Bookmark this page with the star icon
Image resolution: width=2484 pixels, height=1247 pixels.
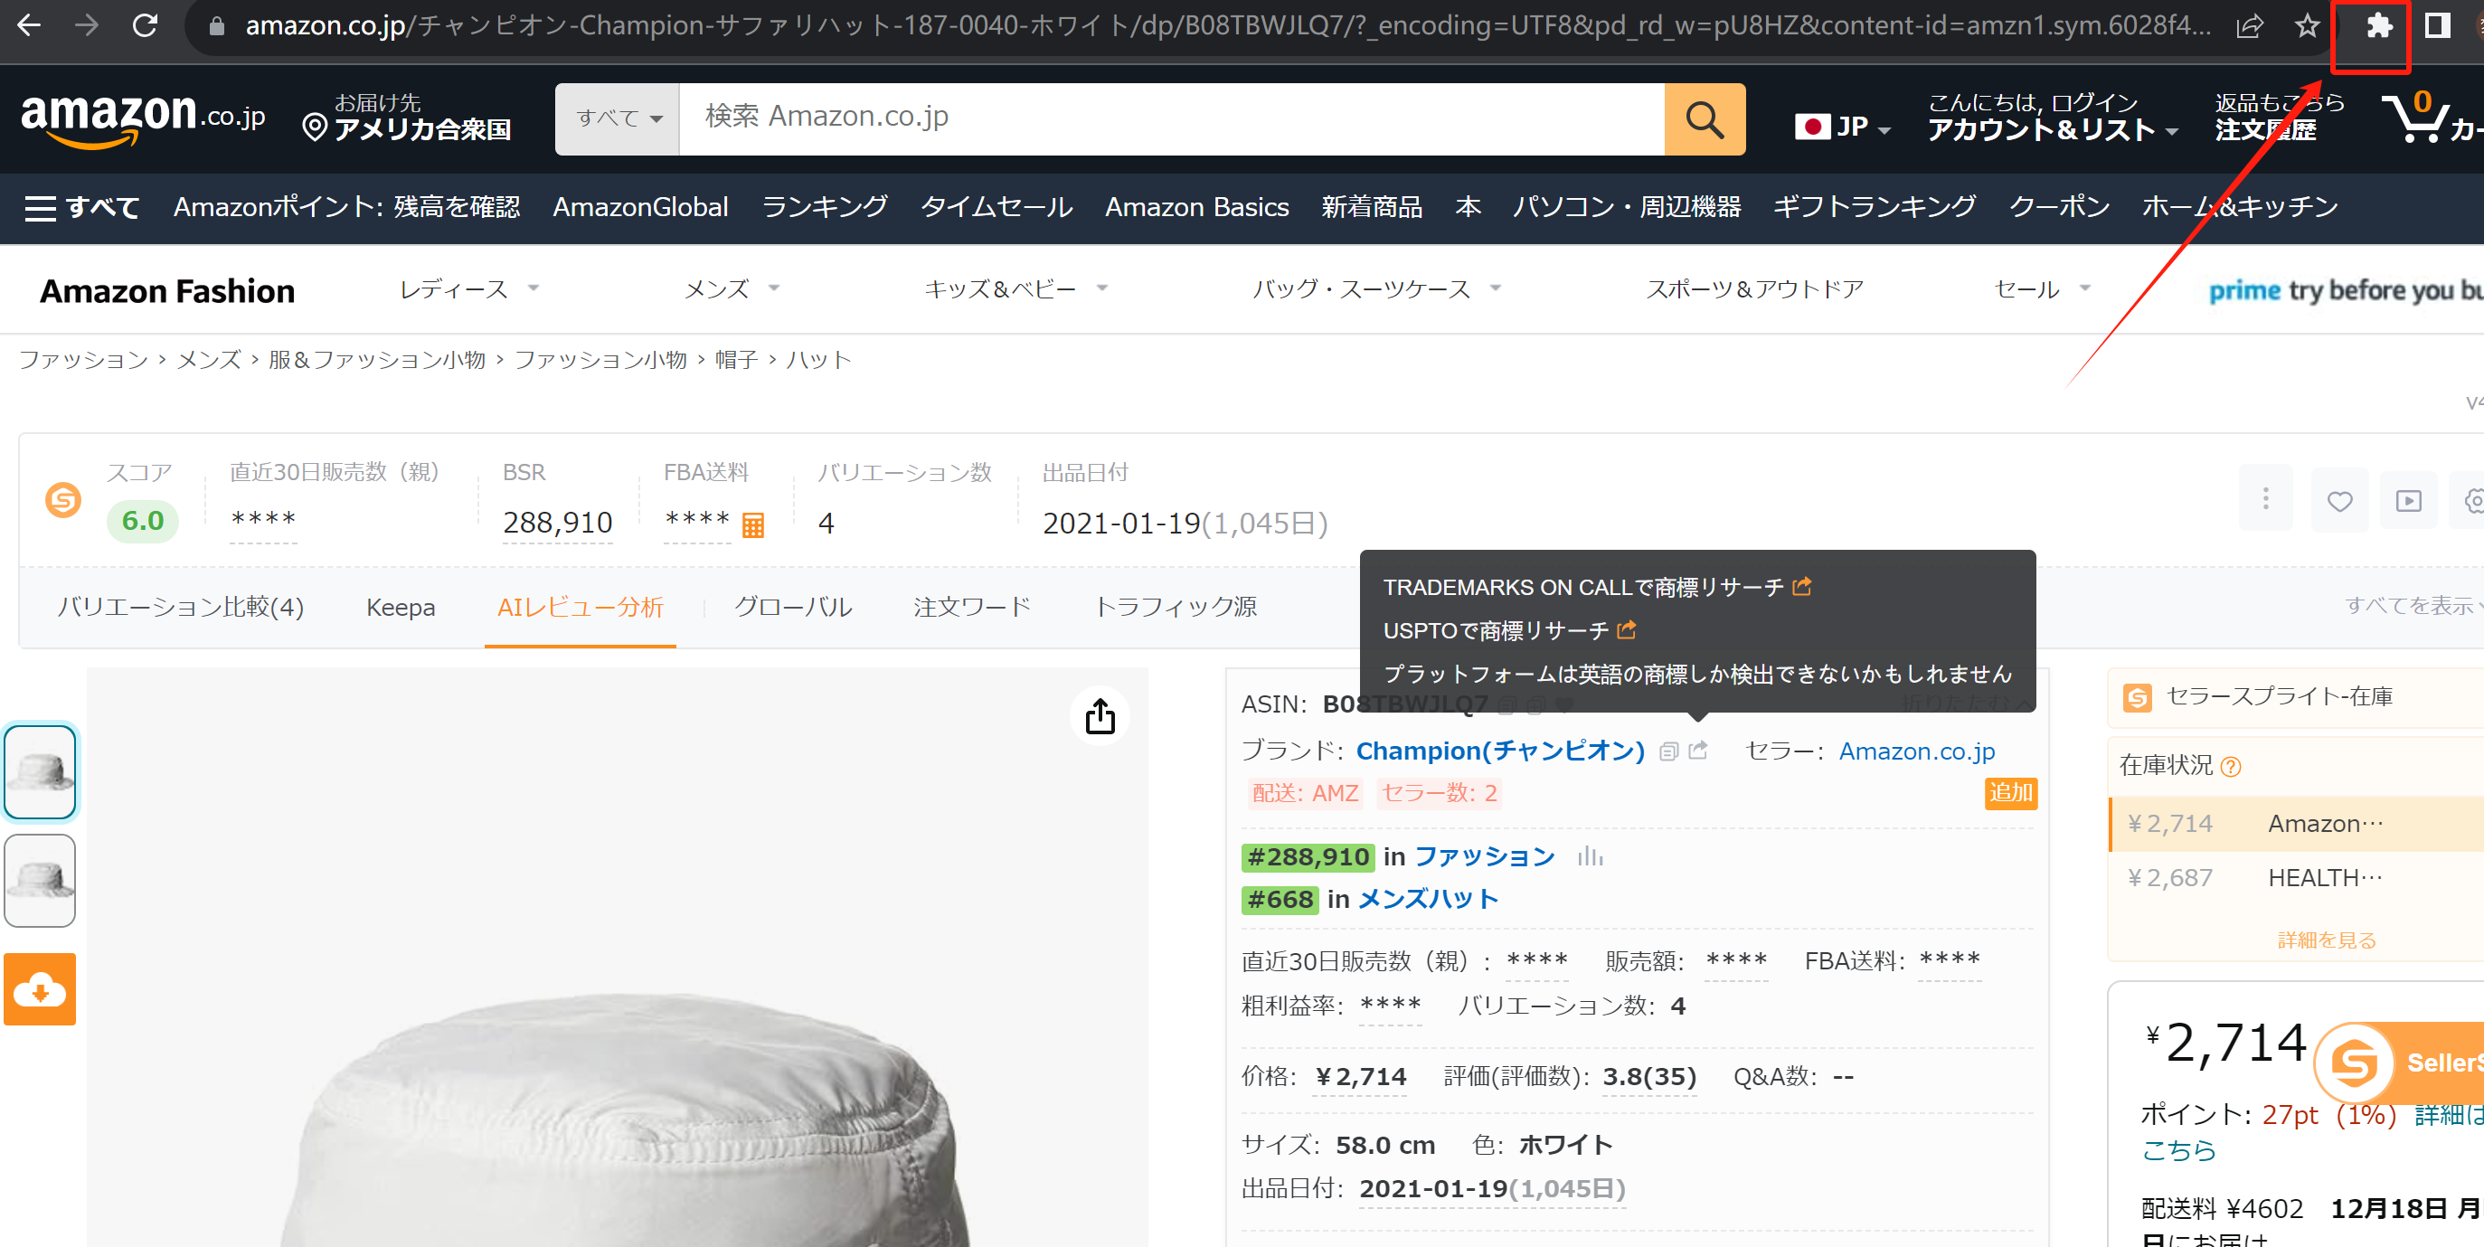(x=2307, y=26)
